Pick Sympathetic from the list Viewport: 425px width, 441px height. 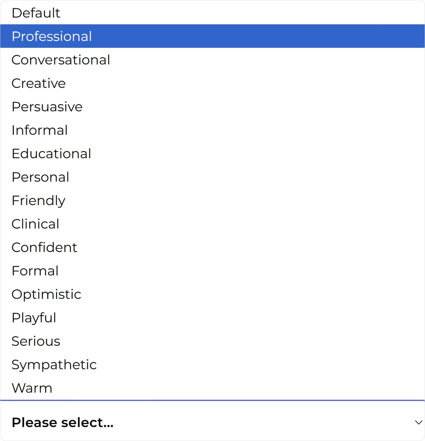click(x=54, y=365)
